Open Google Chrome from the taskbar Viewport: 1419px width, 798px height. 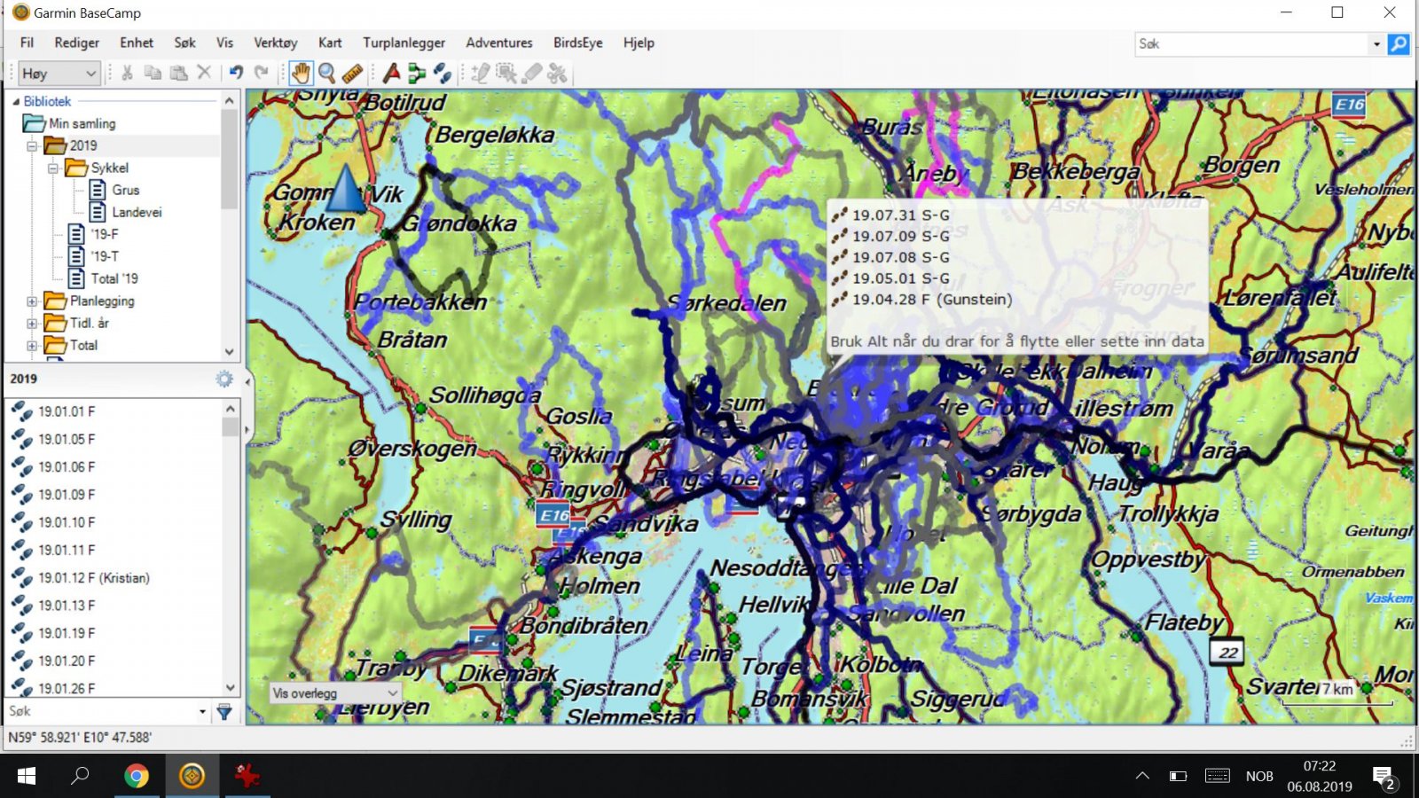(x=136, y=777)
